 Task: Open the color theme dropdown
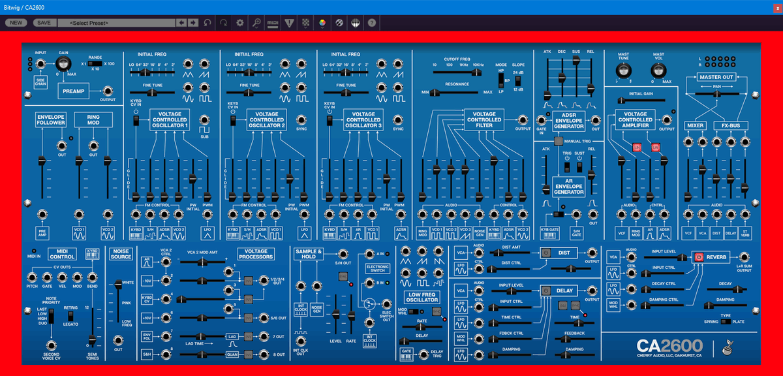pyautogui.click(x=322, y=22)
